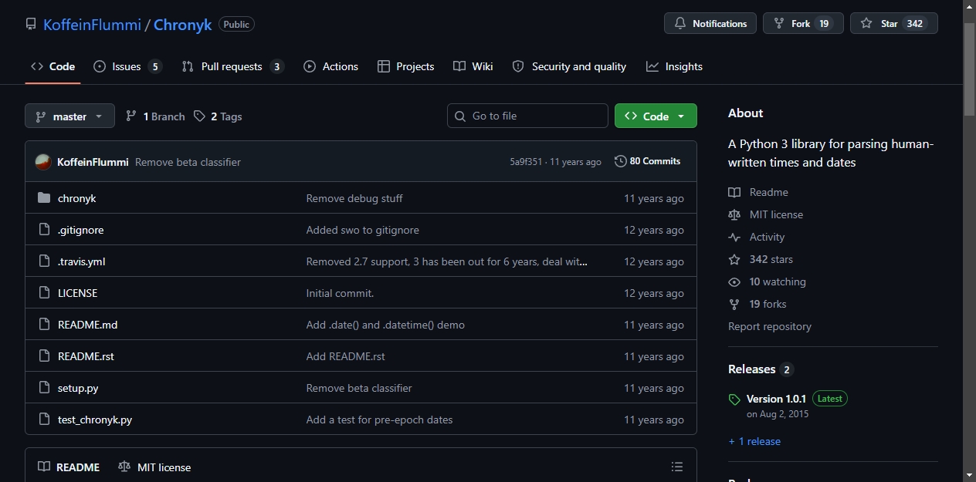Expand the green Code dropdown button
This screenshot has width=976, height=482.
[x=656, y=116]
